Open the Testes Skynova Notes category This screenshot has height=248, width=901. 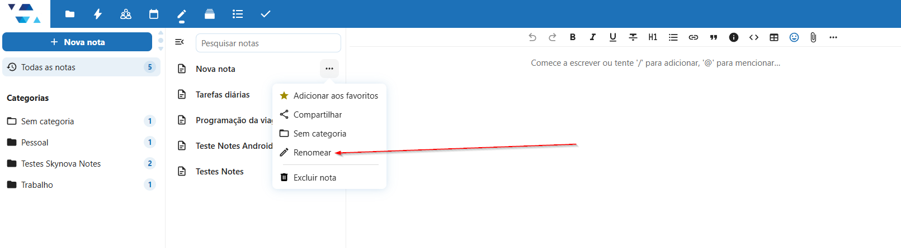[61, 164]
